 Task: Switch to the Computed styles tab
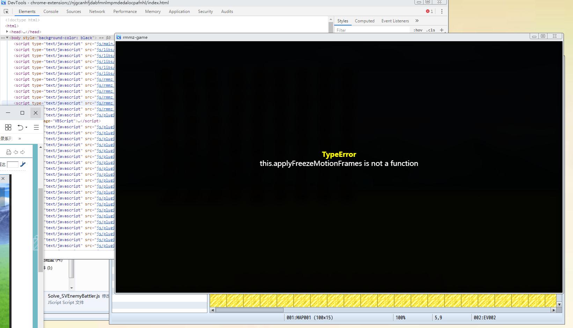(365, 21)
